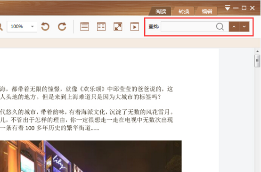Rotate page counterclockwise
Screen dimensions: 261x172
45,27
